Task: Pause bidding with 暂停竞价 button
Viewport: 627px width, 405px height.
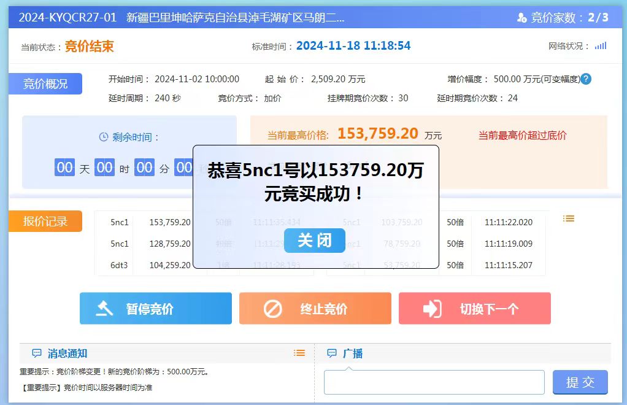Action: 156,308
